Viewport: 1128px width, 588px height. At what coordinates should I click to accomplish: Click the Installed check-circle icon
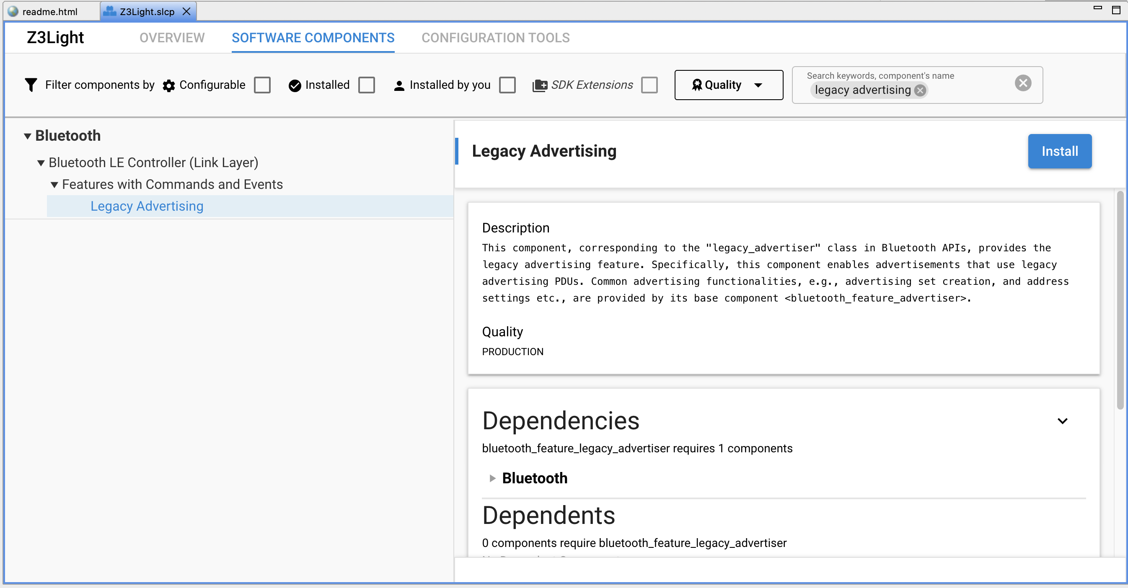[294, 85]
